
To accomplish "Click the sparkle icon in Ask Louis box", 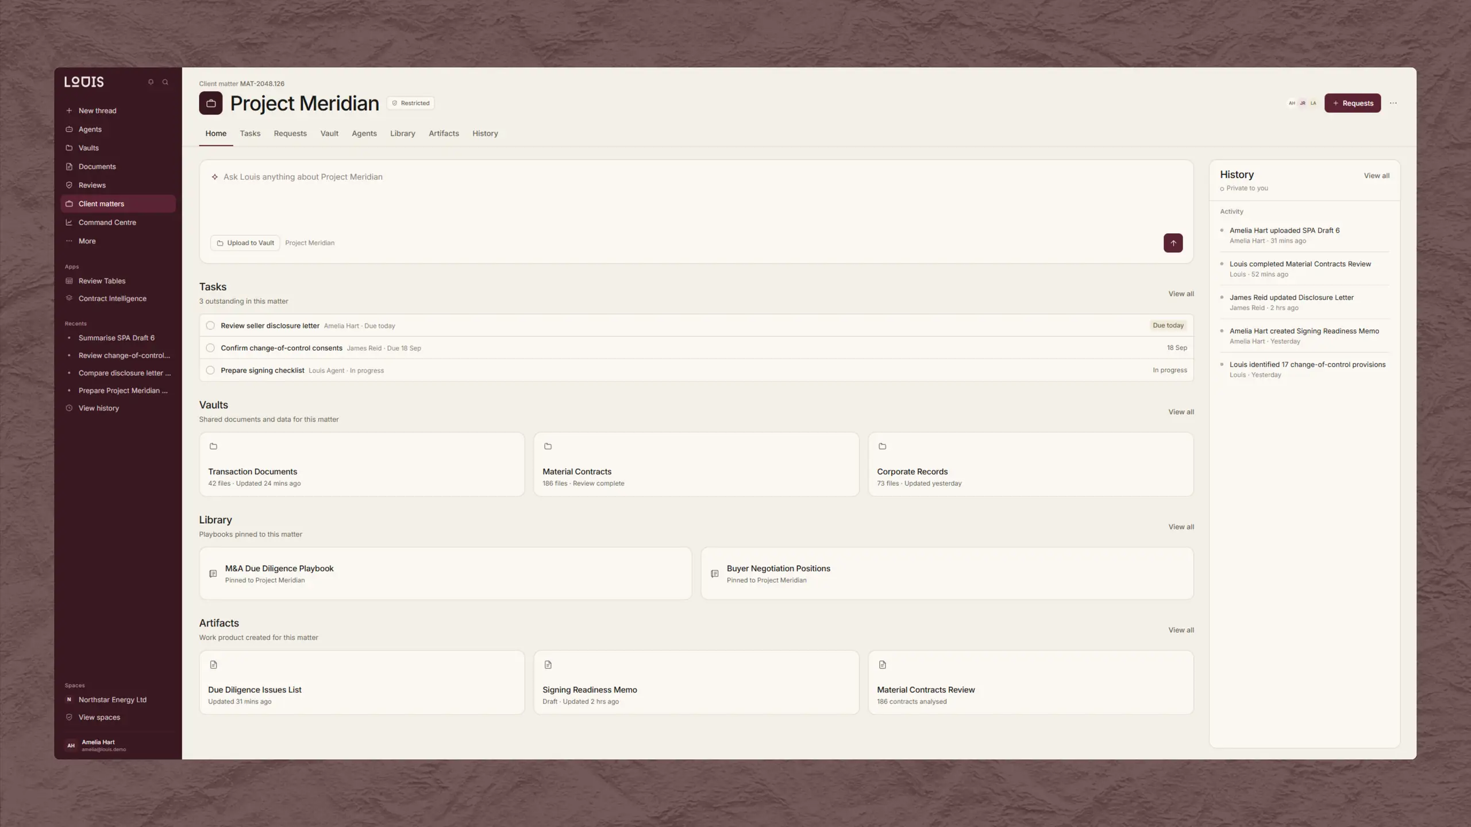I will click(214, 177).
